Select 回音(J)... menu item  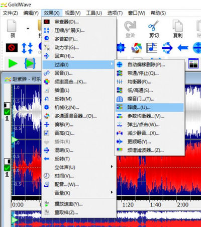(x=79, y=73)
